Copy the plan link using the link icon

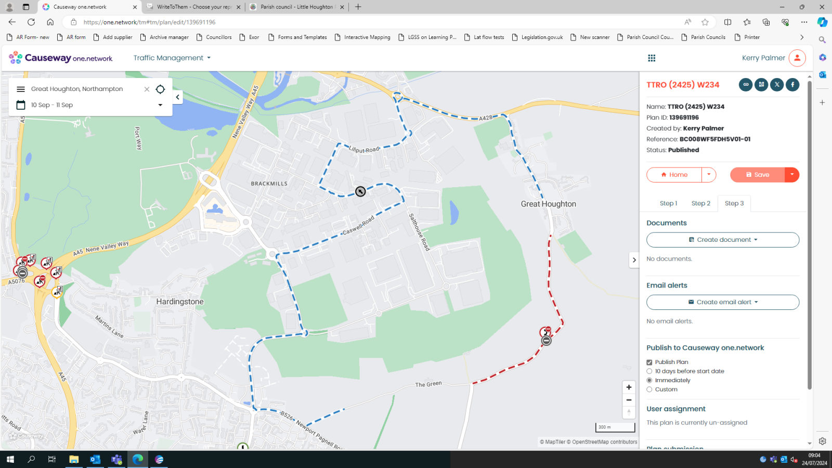click(x=746, y=85)
